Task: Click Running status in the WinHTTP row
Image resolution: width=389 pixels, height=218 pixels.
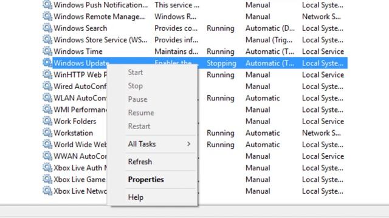Action: 221,74
